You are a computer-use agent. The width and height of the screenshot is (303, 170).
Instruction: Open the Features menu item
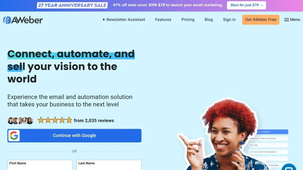click(163, 19)
